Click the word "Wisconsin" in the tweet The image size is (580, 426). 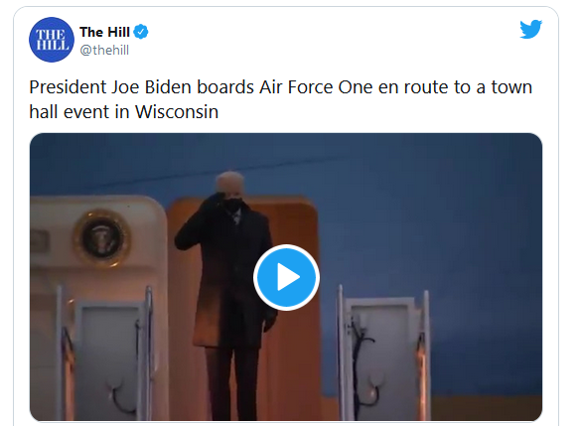(x=177, y=111)
